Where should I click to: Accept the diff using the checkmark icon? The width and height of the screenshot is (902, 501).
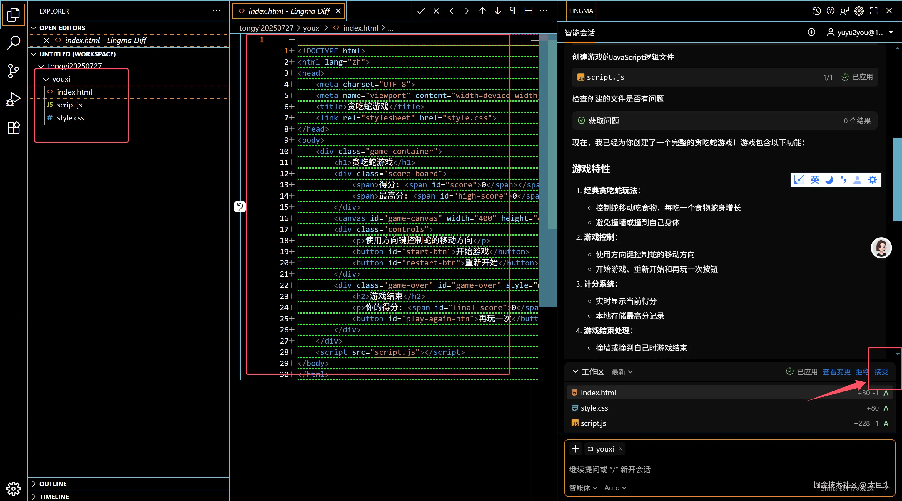[x=421, y=11]
